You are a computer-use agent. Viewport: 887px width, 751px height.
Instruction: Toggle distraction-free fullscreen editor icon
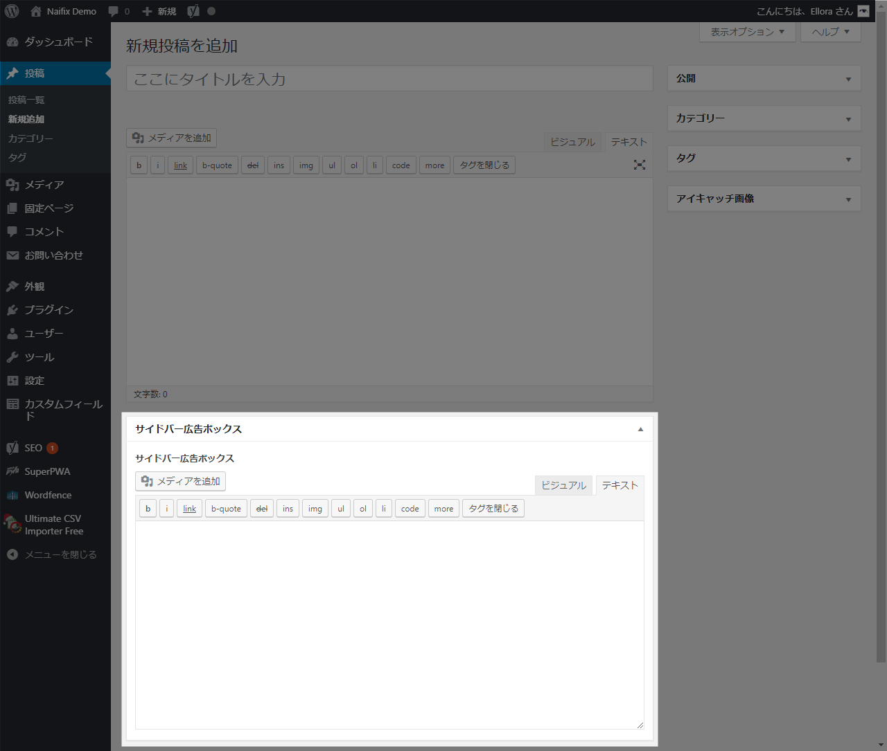tap(640, 165)
